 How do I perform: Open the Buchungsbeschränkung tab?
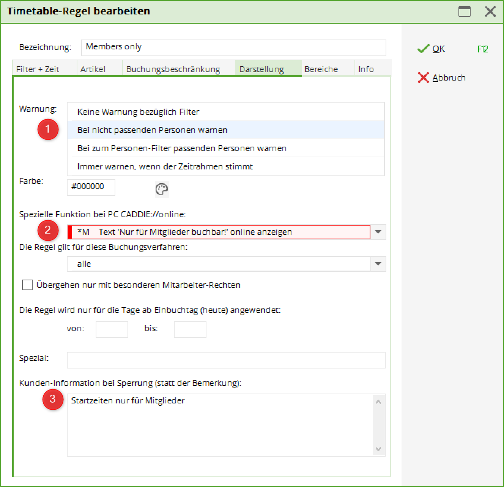pos(173,69)
